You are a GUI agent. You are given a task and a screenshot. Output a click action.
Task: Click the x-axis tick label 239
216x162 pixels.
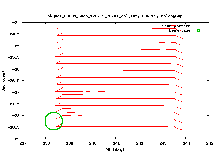[69, 143]
